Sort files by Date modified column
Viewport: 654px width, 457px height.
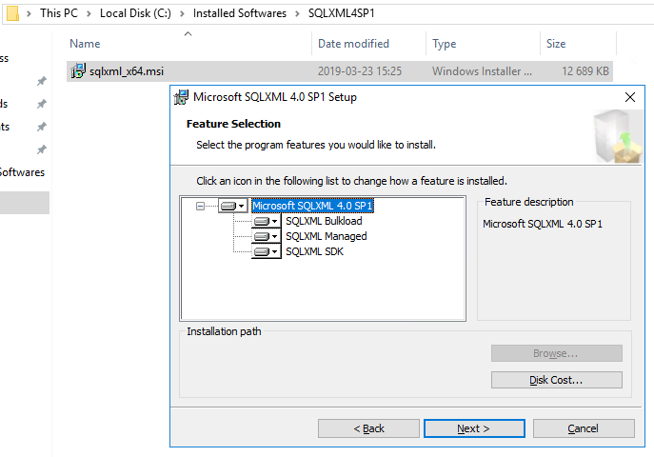click(353, 44)
